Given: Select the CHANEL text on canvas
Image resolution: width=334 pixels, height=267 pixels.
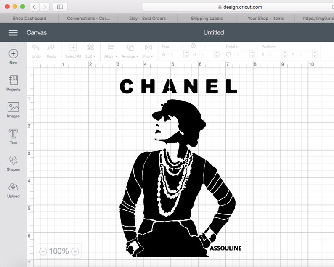Looking at the screenshot, I should 178,87.
